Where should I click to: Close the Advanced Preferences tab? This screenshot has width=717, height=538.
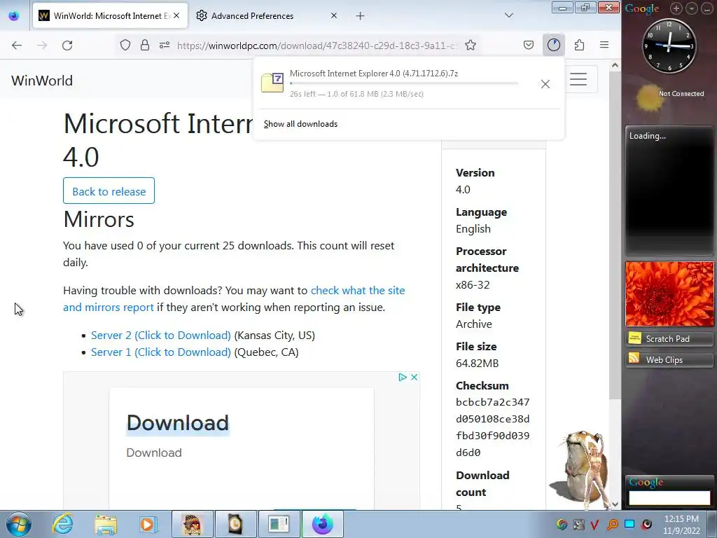(334, 15)
